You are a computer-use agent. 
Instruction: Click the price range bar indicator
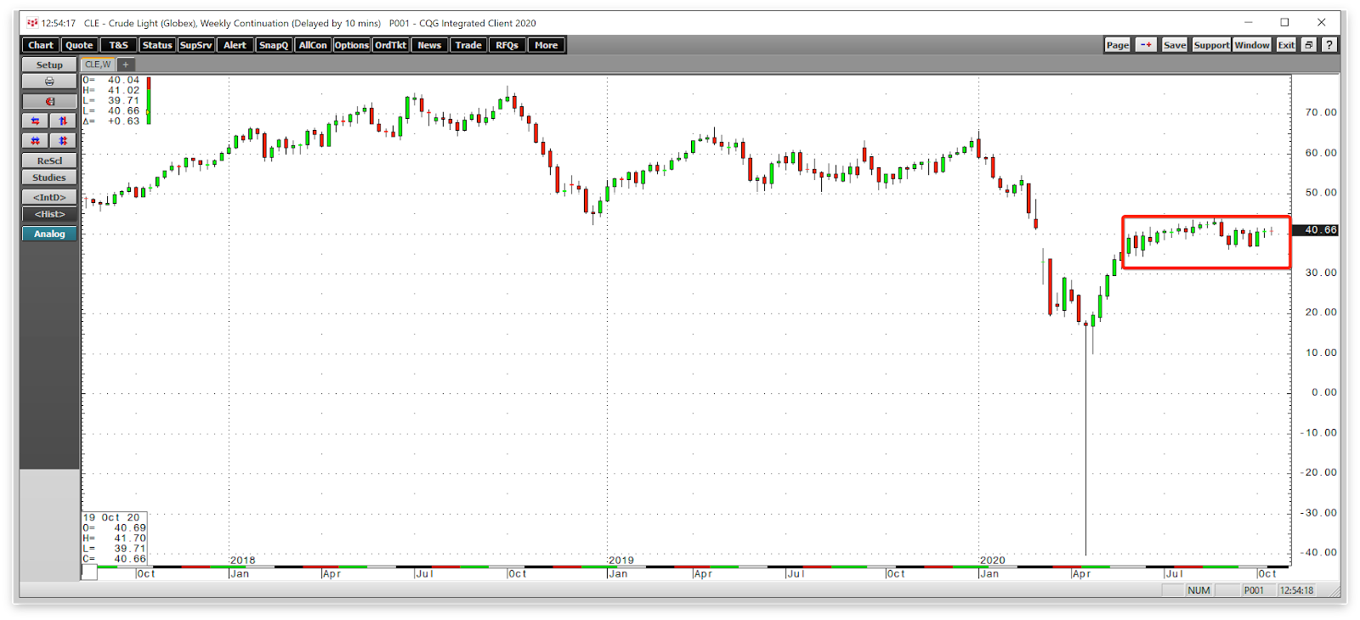click(149, 100)
